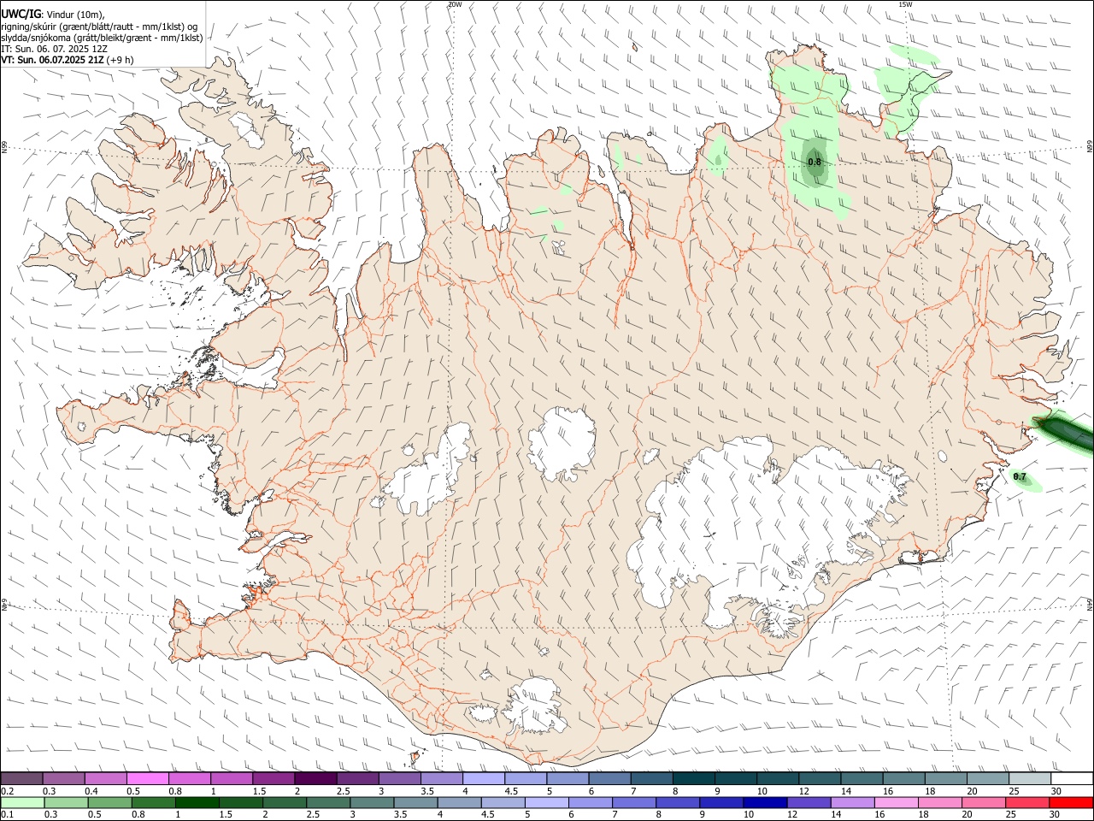The width and height of the screenshot is (1094, 821).
Task: Click the 20W longitude label at the top
Action: [x=455, y=4]
